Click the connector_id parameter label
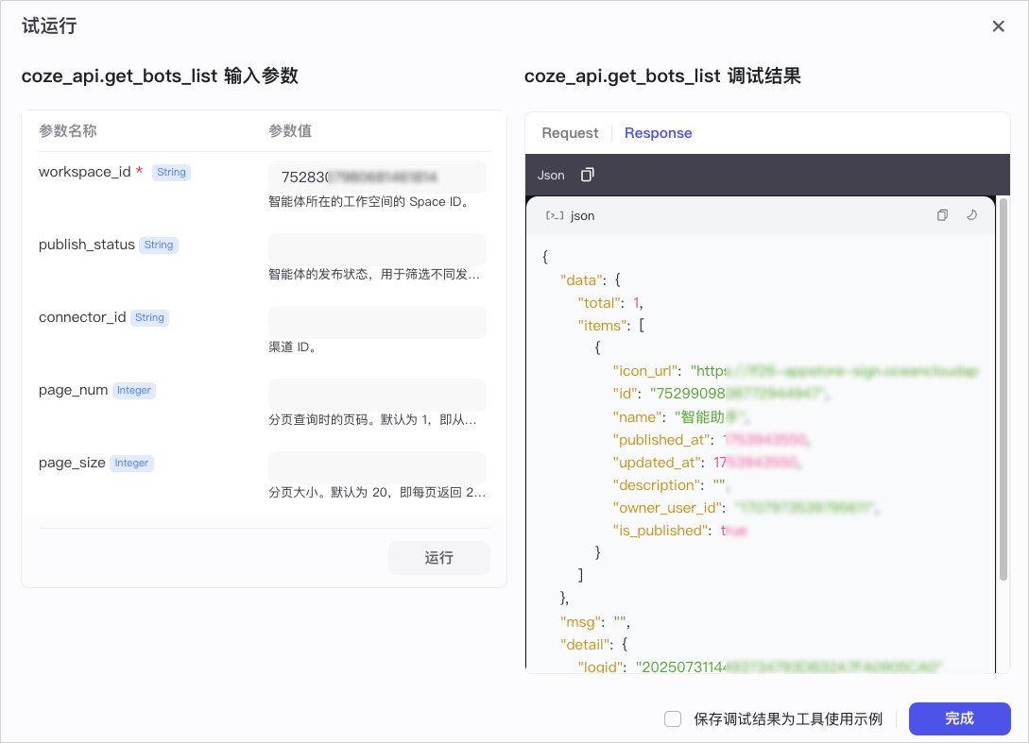 [x=82, y=317]
